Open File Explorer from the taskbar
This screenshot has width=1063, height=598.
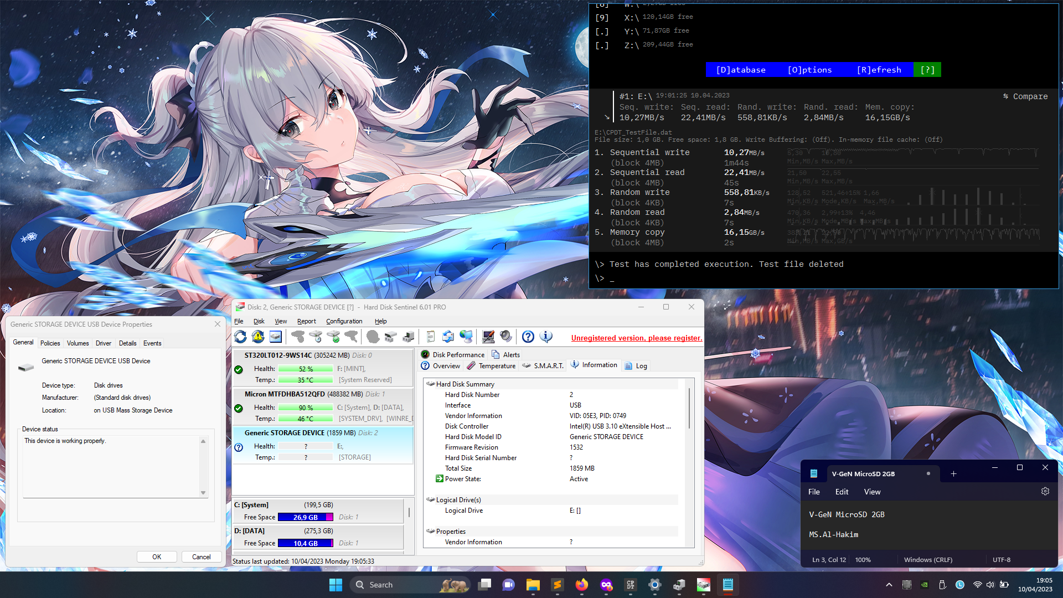click(x=533, y=585)
